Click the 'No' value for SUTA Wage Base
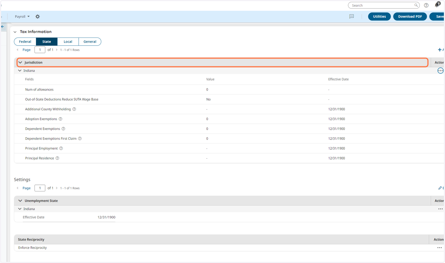Screen dimensions: 445x263 pos(208,99)
